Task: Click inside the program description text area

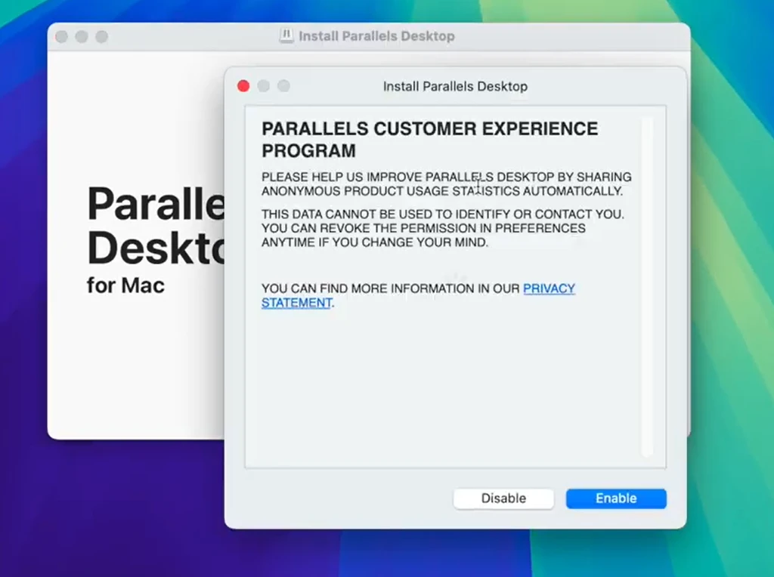Action: [446, 184]
